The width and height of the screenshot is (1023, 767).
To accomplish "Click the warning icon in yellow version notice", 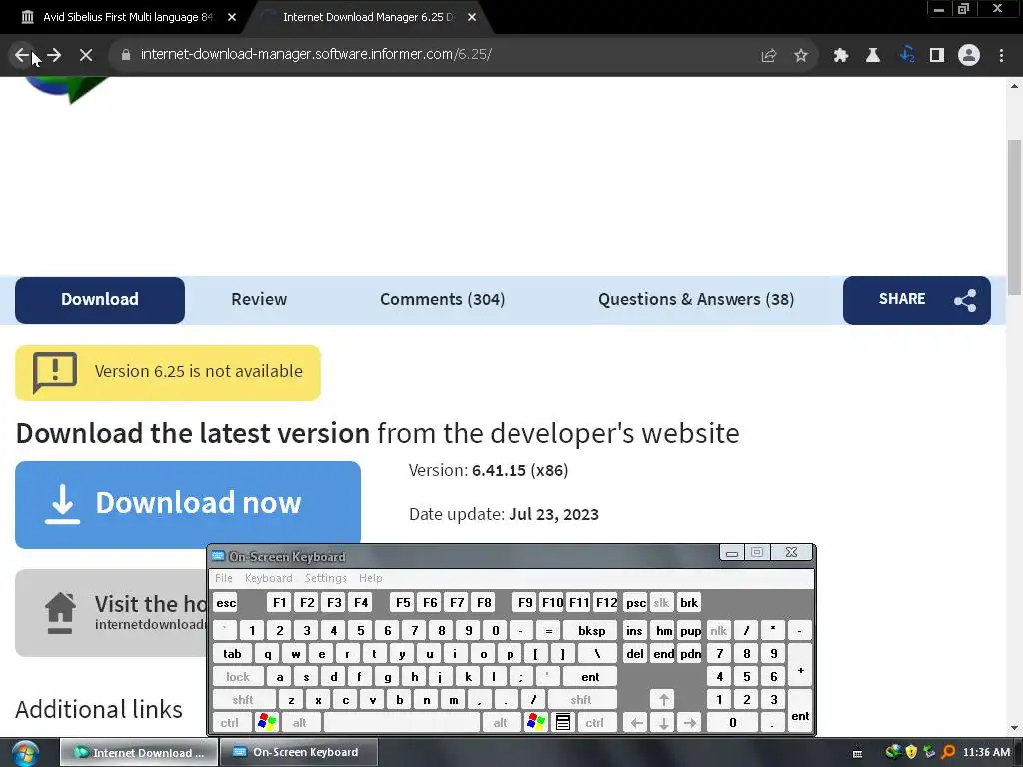I will [x=55, y=372].
